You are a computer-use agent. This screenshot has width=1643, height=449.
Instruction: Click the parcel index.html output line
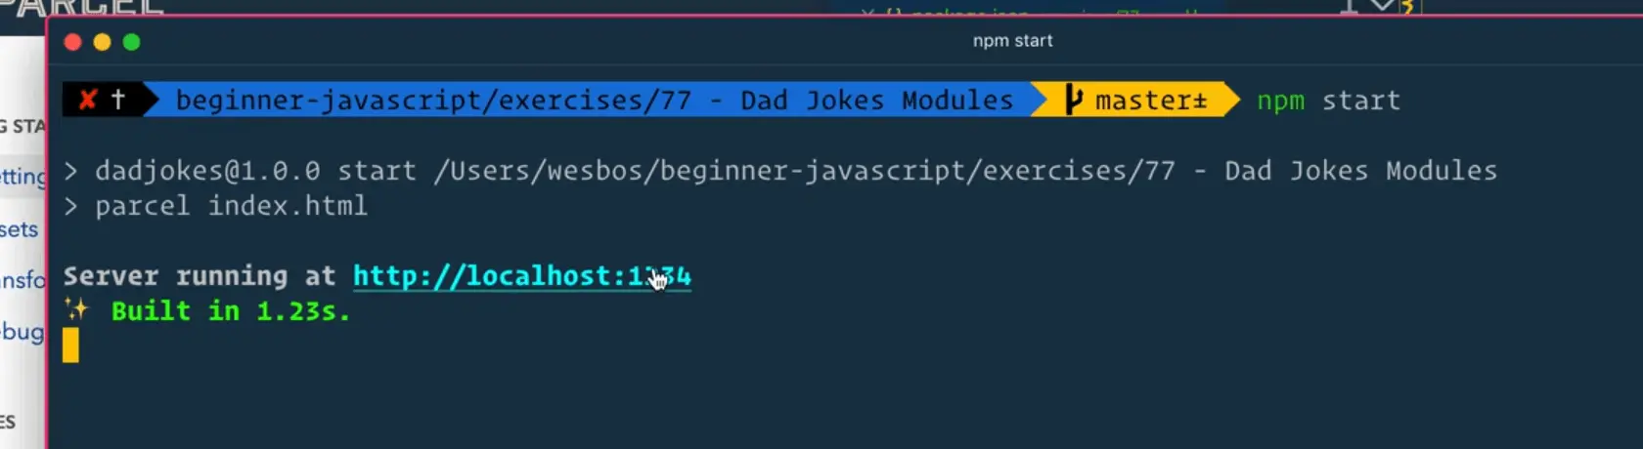pyautogui.click(x=231, y=206)
